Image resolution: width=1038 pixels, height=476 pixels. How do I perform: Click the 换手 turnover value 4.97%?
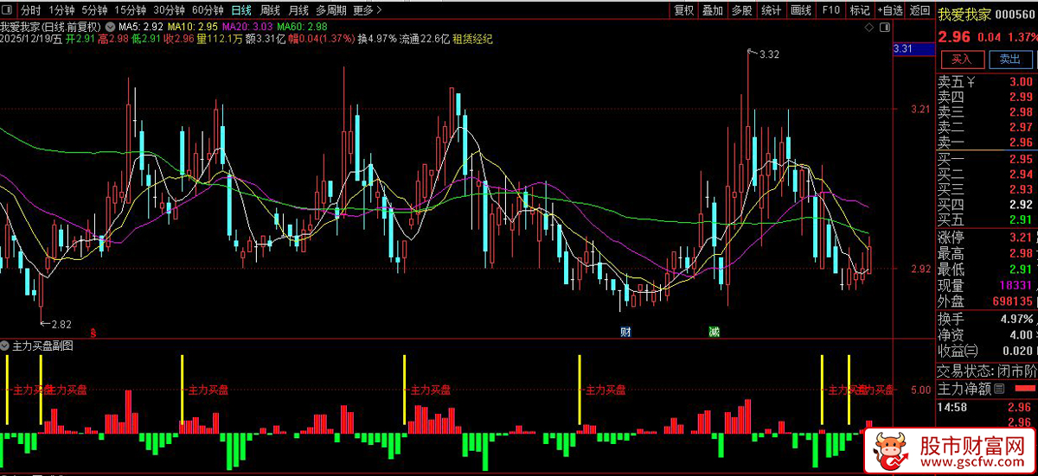(1016, 319)
